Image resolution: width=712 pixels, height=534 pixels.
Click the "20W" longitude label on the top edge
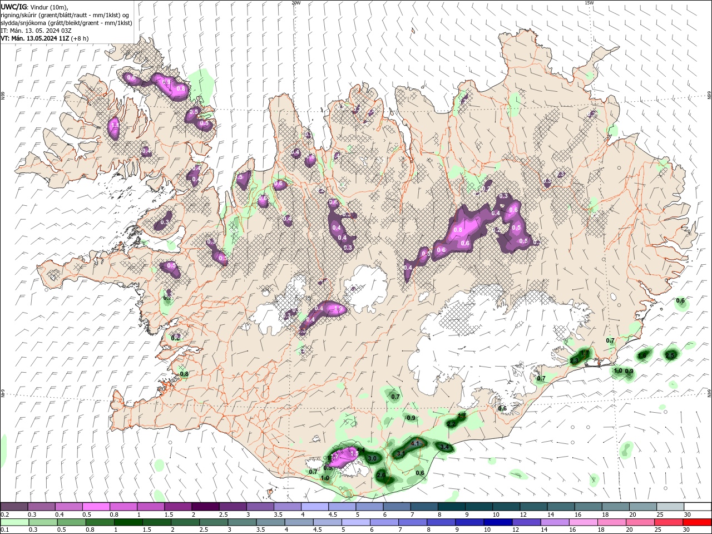[x=296, y=3]
